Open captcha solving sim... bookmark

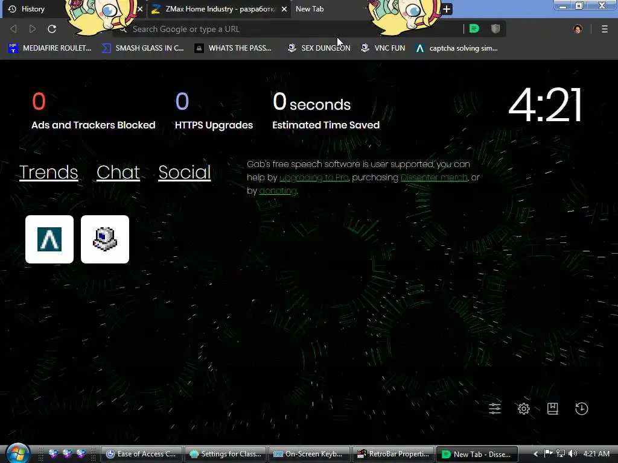[457, 48]
